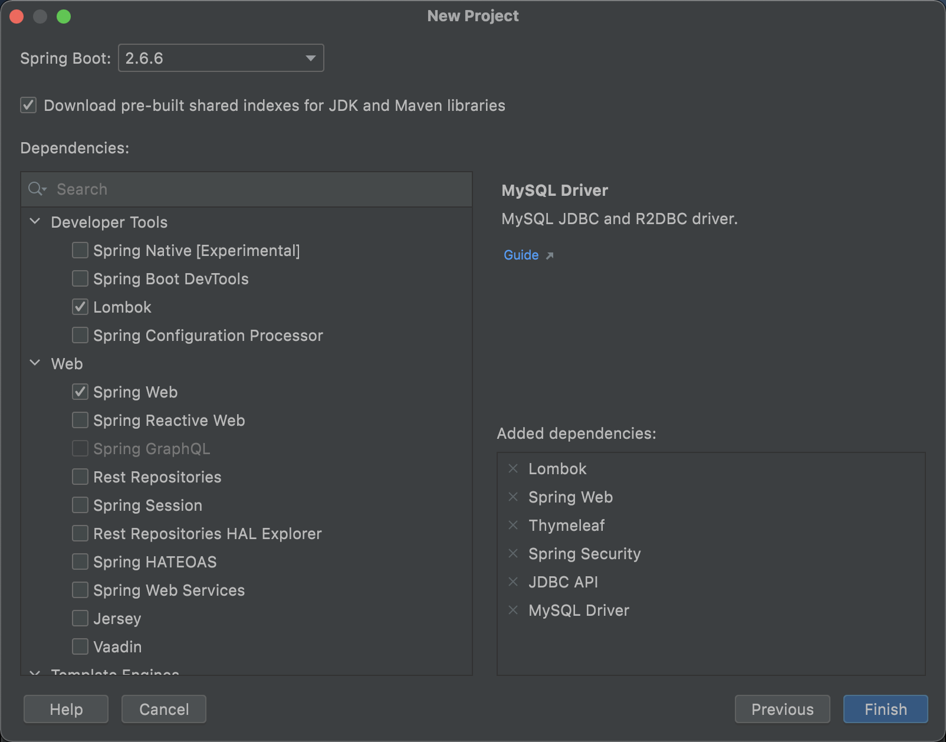Enable Spring Configuration Processor
The width and height of the screenshot is (946, 742).
click(80, 335)
